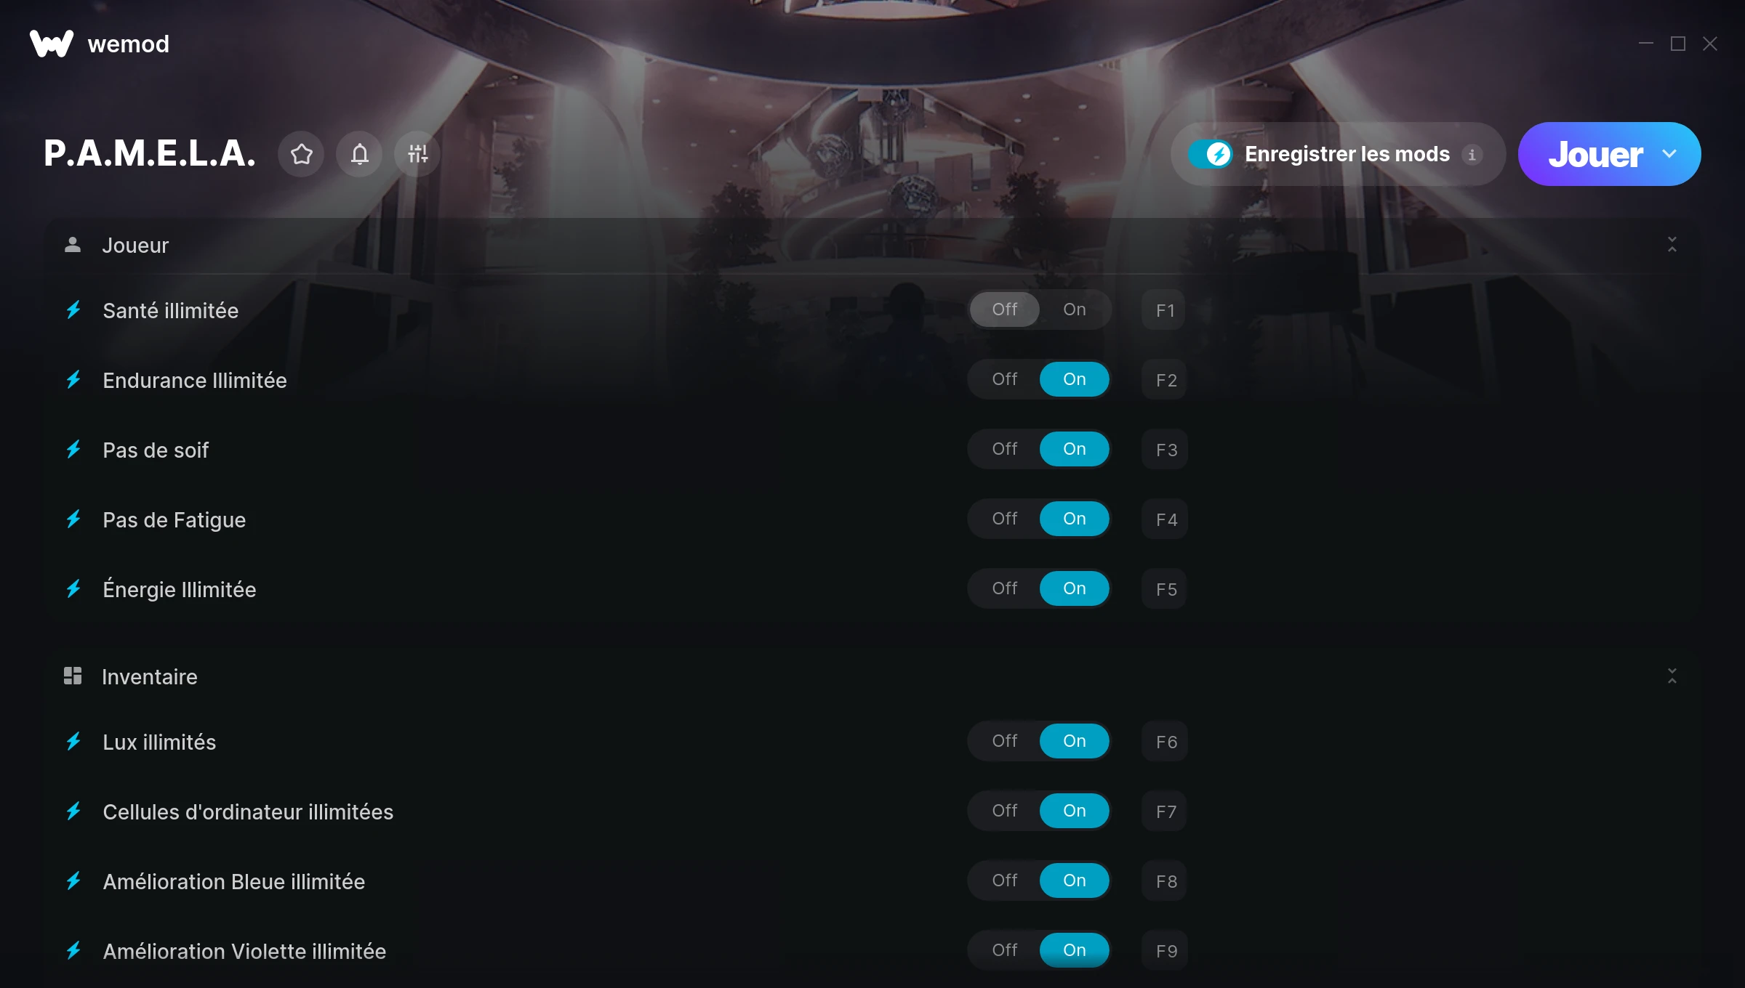Switch Pas de soif to Off
The width and height of the screenshot is (1745, 988).
[1004, 449]
